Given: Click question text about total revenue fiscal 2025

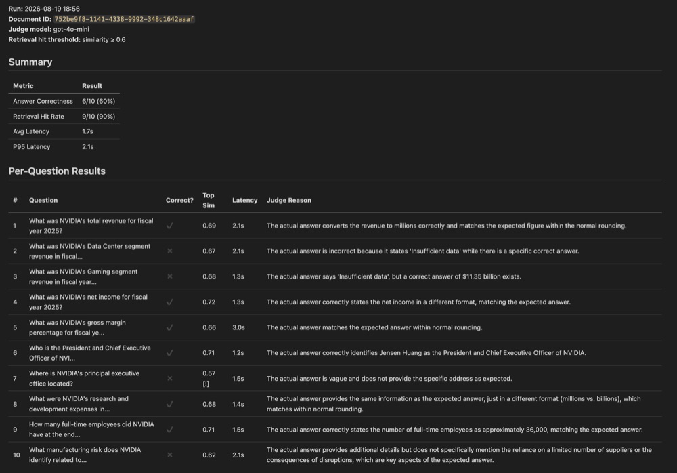Looking at the screenshot, I should point(91,226).
